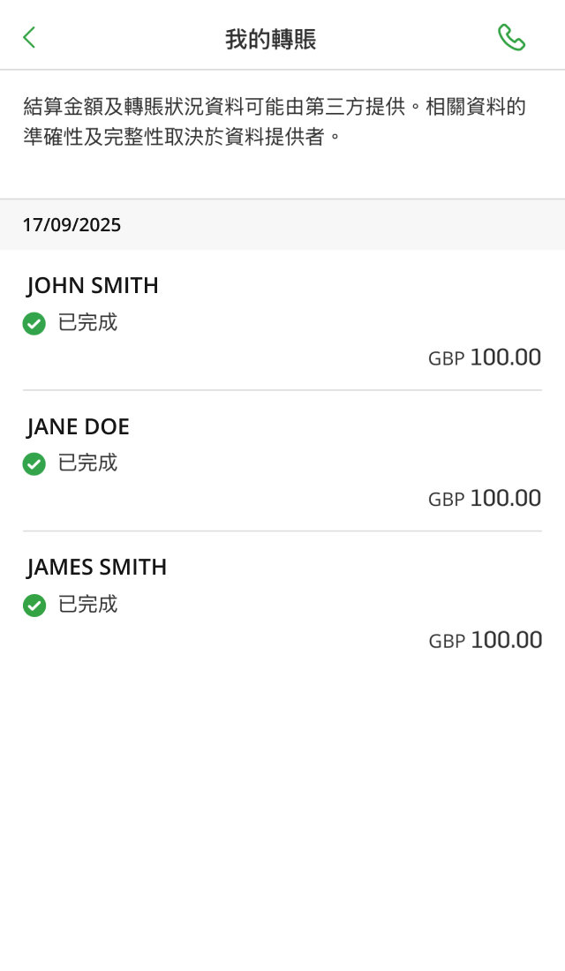Click John Smith's green completed checkmark

point(34,324)
